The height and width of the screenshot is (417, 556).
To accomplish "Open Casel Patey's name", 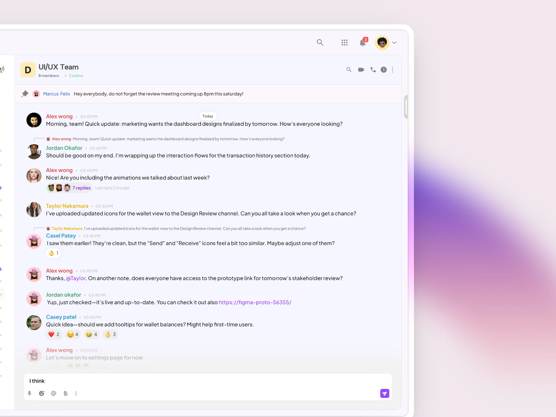I will click(61, 236).
